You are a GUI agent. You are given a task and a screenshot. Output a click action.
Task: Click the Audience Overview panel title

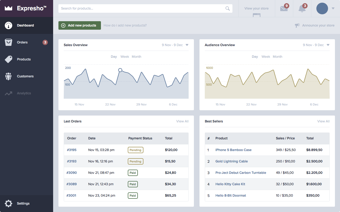[220, 45]
